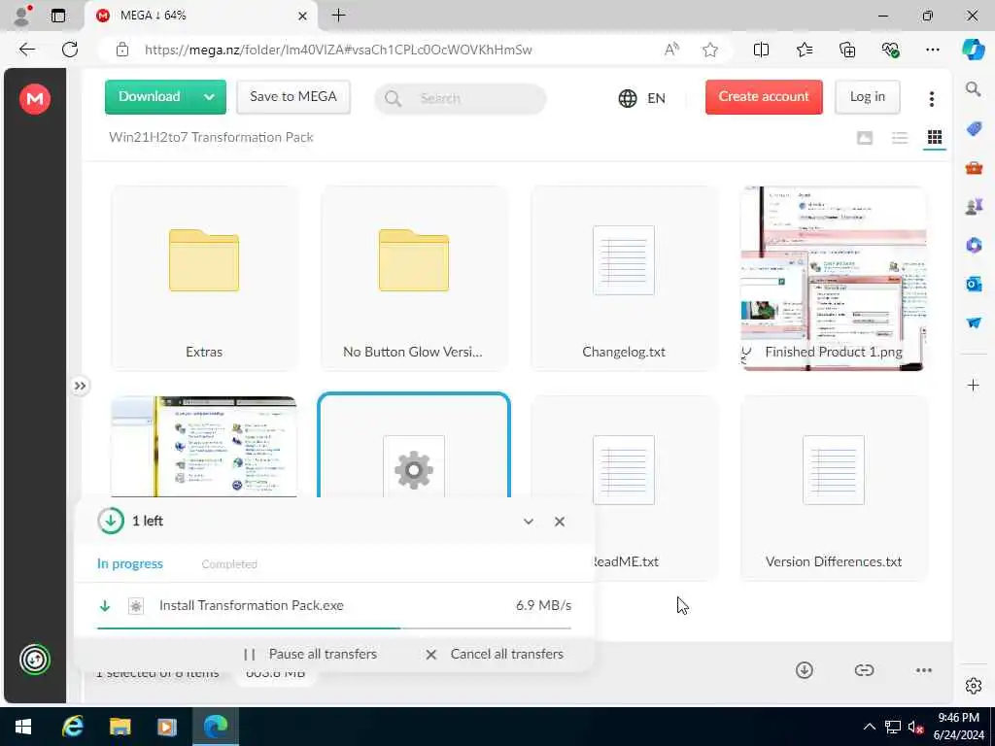Open Edge sidebar Search icon

974,89
